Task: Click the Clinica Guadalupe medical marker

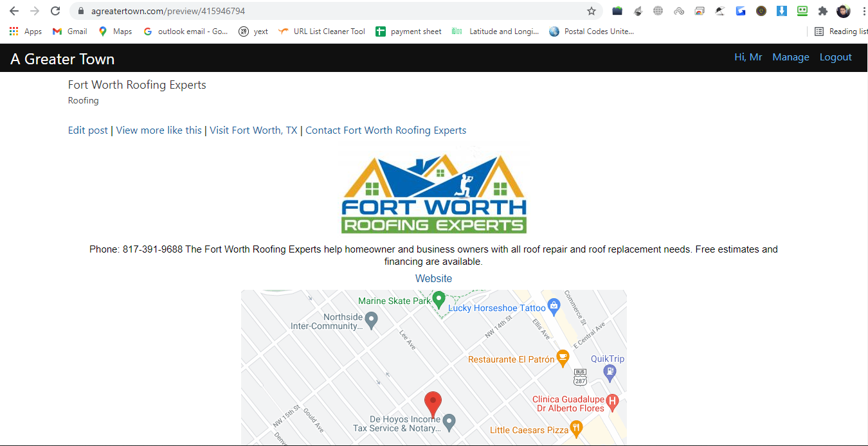Action: point(612,402)
